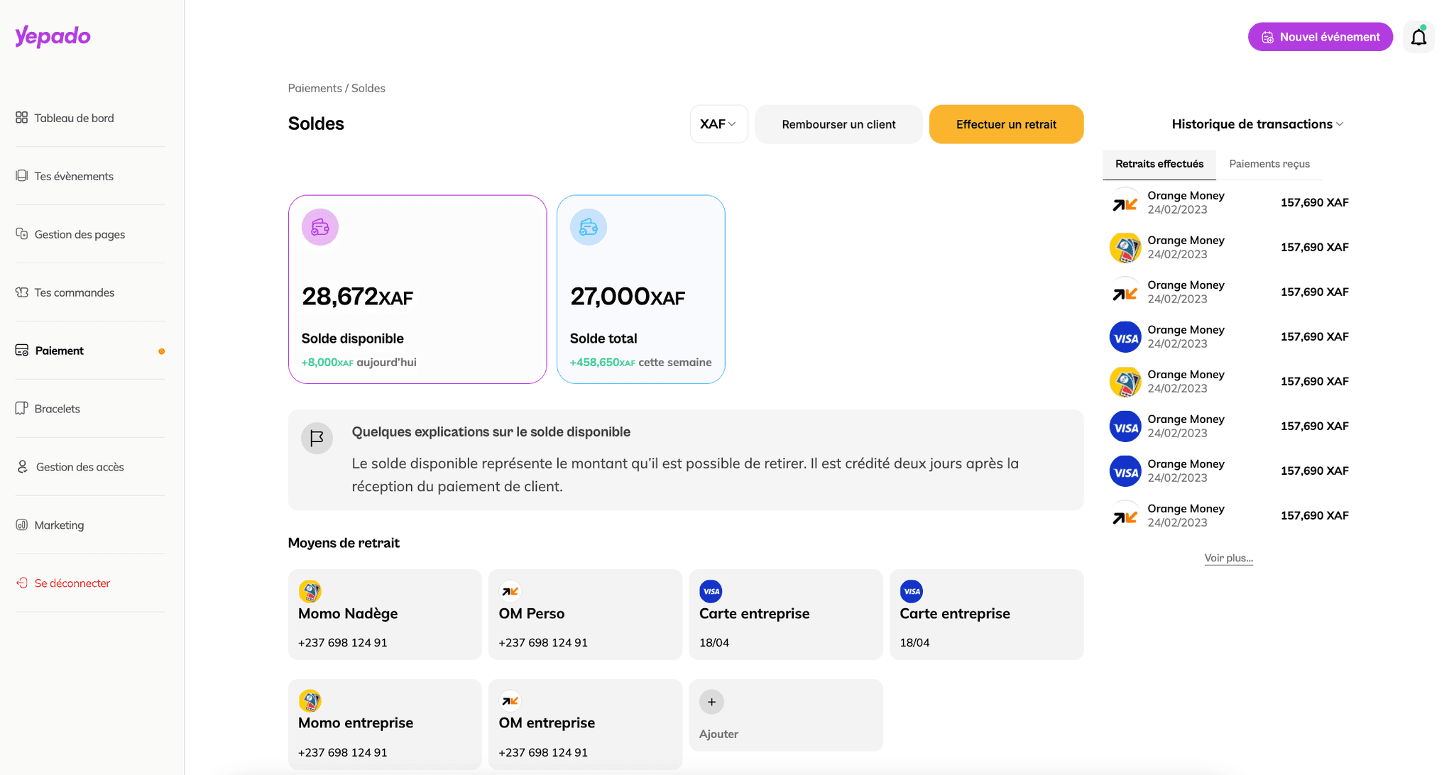Click the Voir plus link
This screenshot has width=1454, height=775.
point(1228,558)
